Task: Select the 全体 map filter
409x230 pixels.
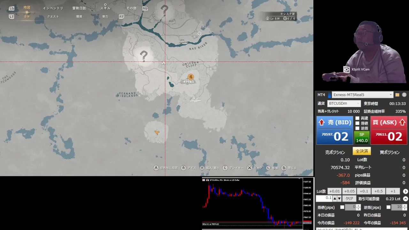Action: [x=27, y=17]
